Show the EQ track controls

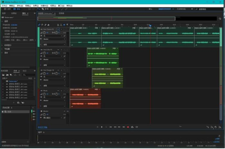click(48, 25)
